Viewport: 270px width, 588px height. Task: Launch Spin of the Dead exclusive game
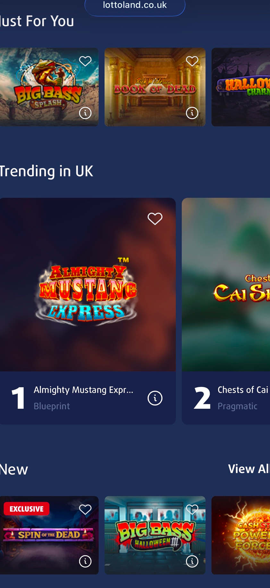point(45,539)
